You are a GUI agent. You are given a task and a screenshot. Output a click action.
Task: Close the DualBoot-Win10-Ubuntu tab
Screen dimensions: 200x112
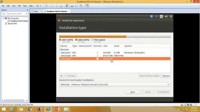69,11
